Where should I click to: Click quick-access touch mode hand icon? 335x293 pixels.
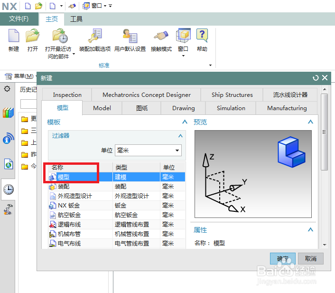click(x=72, y=6)
